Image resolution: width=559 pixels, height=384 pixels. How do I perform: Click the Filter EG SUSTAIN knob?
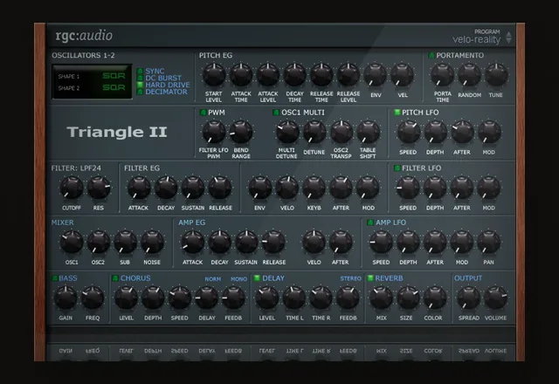(193, 188)
